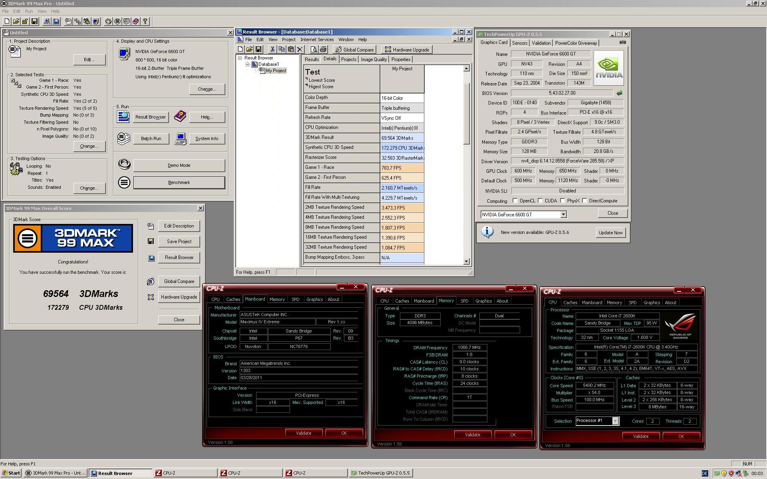The image size is (767, 479).
Task: Click Batch Run stacked-pages icon in toolbar
Action: [127, 22]
